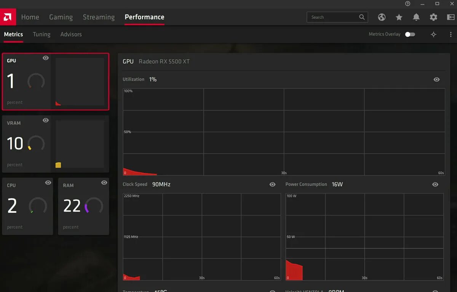457x292 pixels.
Task: Open the Gaming menu item
Action: tap(61, 17)
